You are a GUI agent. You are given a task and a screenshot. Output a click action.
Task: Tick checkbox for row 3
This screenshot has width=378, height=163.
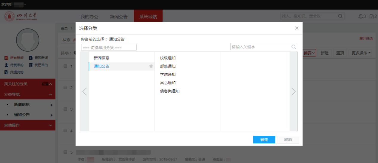65,109
